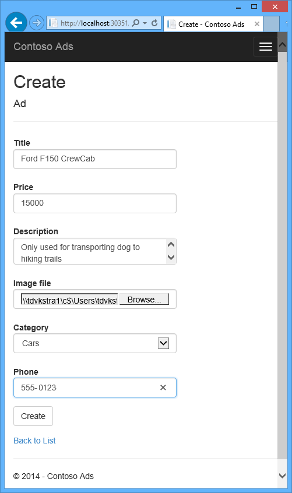
Task: Follow the Back to List link
Action: tap(34, 441)
